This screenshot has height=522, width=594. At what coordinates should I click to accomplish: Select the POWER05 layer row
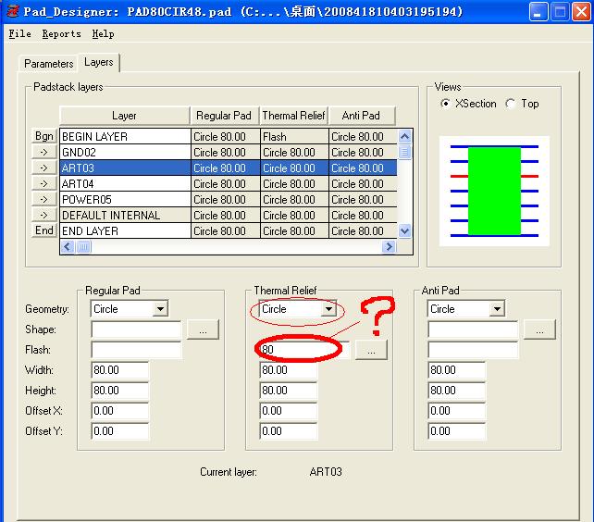(x=229, y=199)
